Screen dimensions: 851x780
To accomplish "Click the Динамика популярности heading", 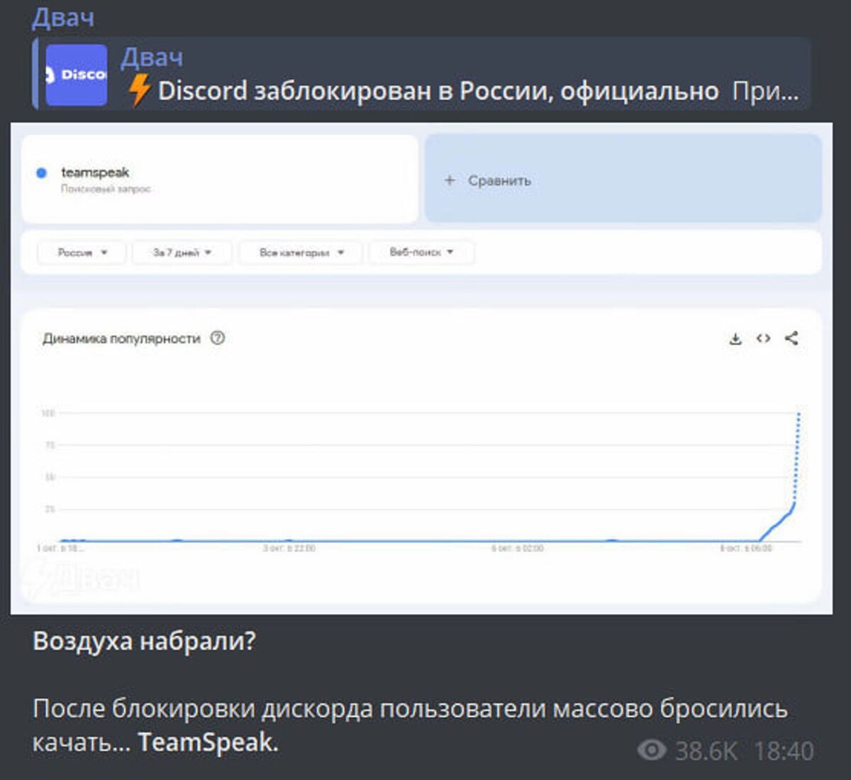I will (x=121, y=339).
